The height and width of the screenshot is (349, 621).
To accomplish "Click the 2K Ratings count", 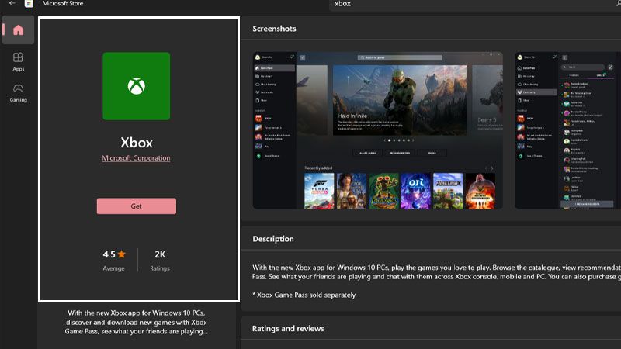I will tap(160, 260).
